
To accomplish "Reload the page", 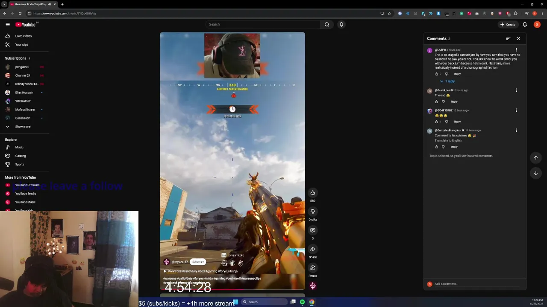I will 20,13.
